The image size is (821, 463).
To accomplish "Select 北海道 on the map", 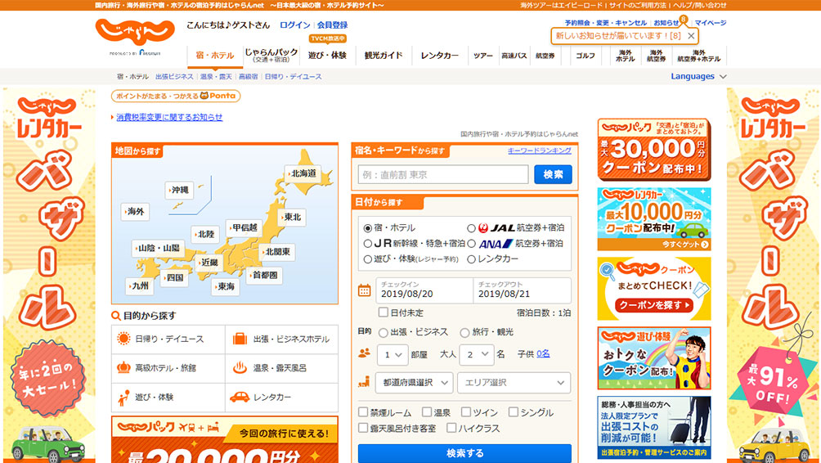I will point(303,173).
